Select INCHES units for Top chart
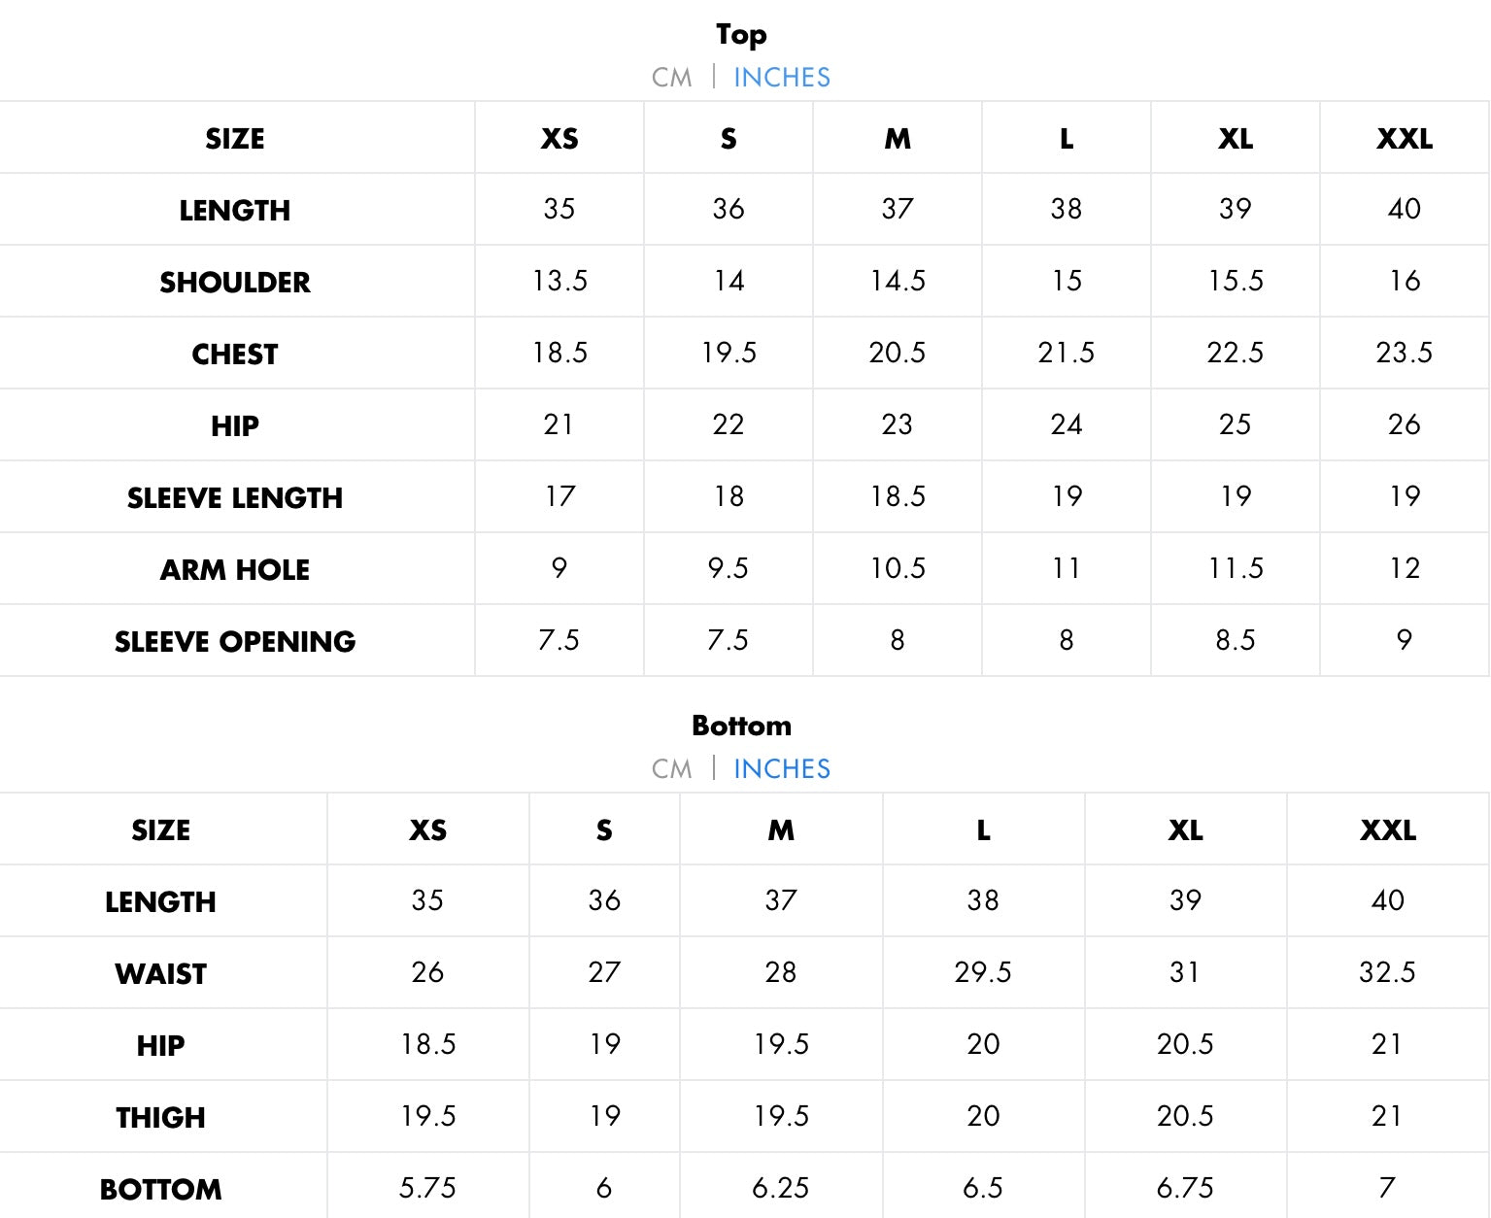The image size is (1491, 1218). pos(782,78)
